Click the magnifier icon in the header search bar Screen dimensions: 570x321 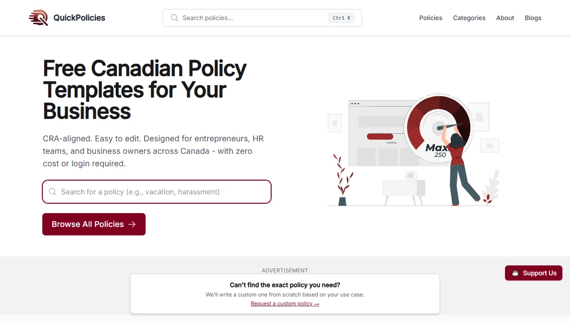pos(175,18)
